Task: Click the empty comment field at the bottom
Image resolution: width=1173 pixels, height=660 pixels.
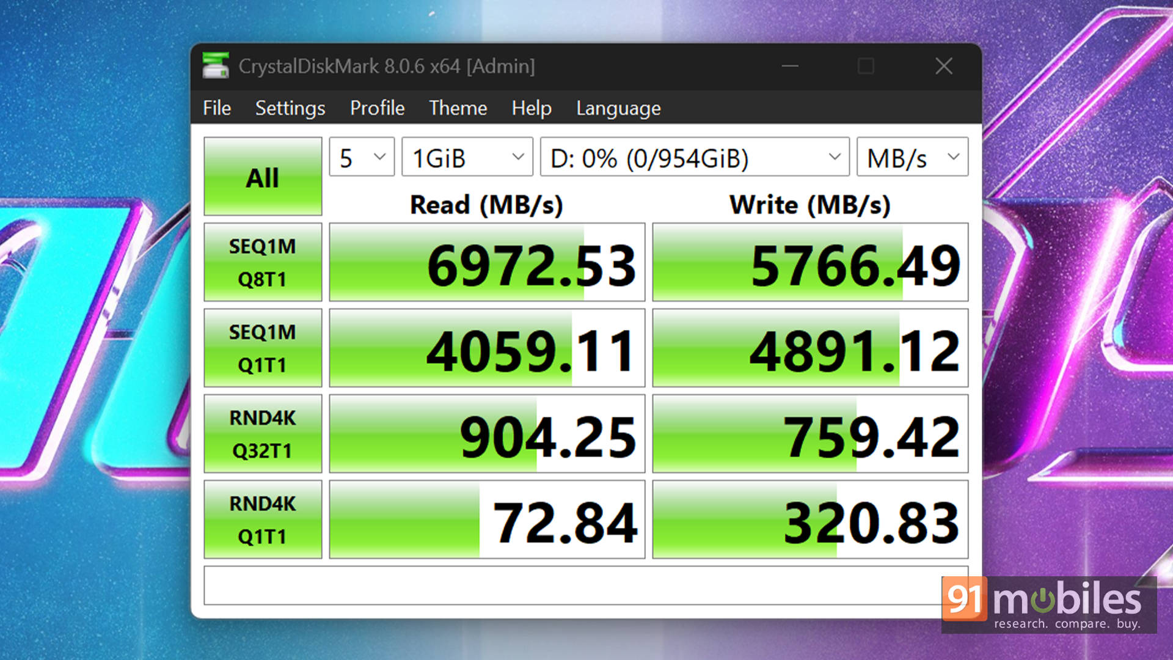Action: 586,585
